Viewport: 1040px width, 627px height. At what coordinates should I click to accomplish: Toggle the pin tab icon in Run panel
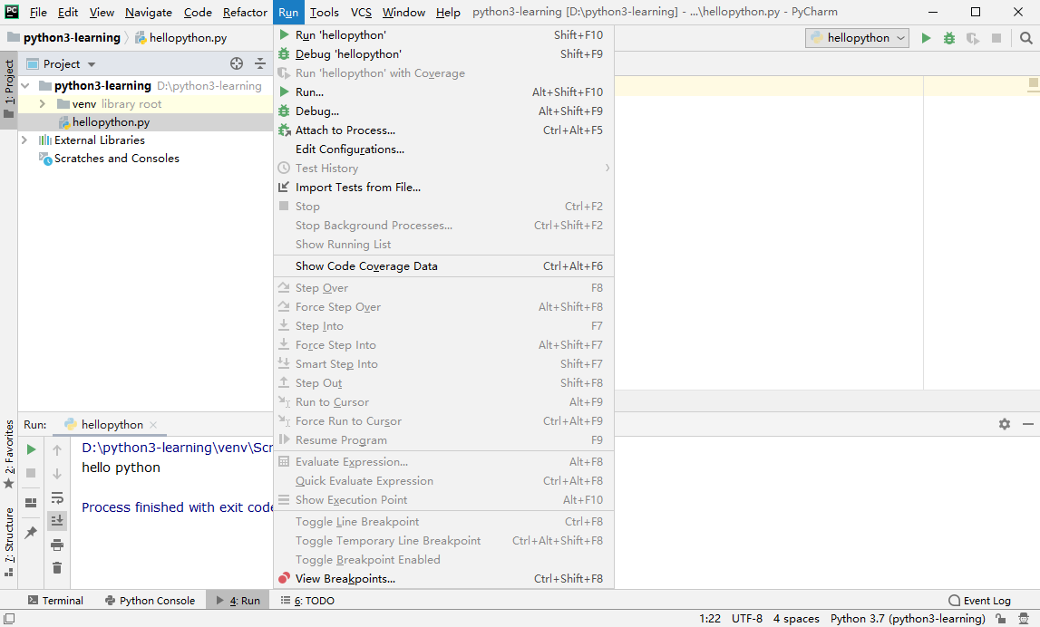pos(31,532)
